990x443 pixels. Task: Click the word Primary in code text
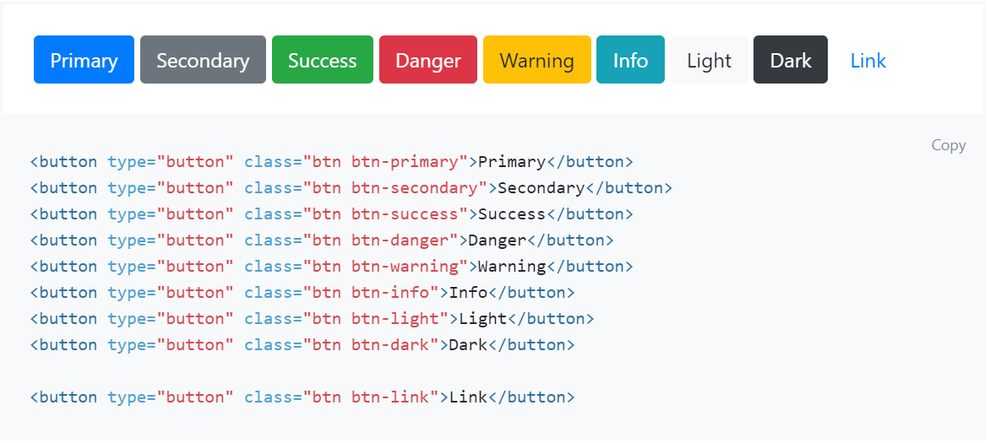(511, 162)
